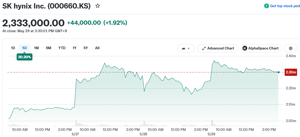Click the 5/29 date axis label
Image resolution: width=300 pixels, height=137 pixels.
tap(211, 134)
